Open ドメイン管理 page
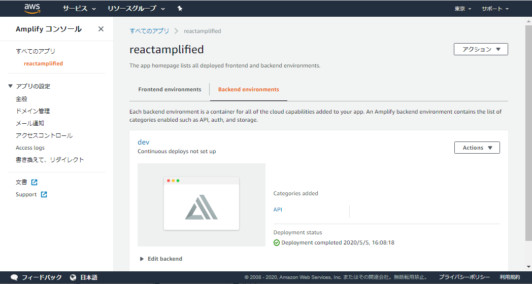This screenshot has height=284, width=532. (33, 111)
